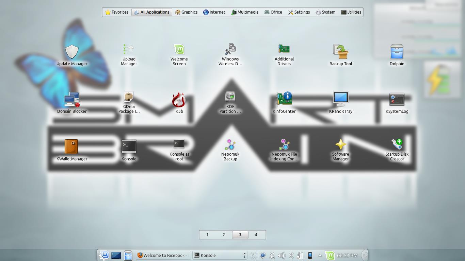
Task: Switch to Multimedia applications
Action: click(x=245, y=12)
